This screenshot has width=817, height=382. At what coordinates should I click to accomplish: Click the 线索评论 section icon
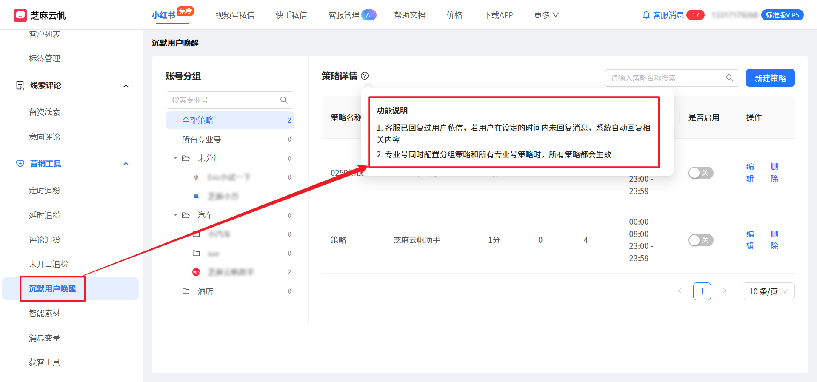(20, 86)
